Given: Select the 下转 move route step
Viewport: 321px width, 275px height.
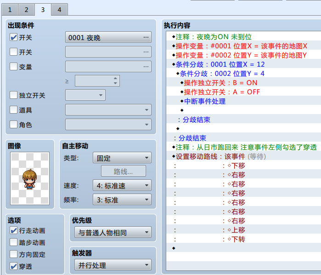Looking at the screenshot, I should click(243, 239).
